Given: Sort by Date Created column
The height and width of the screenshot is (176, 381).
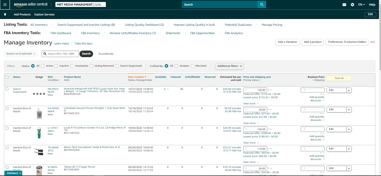Looking at the screenshot, I should (137, 77).
